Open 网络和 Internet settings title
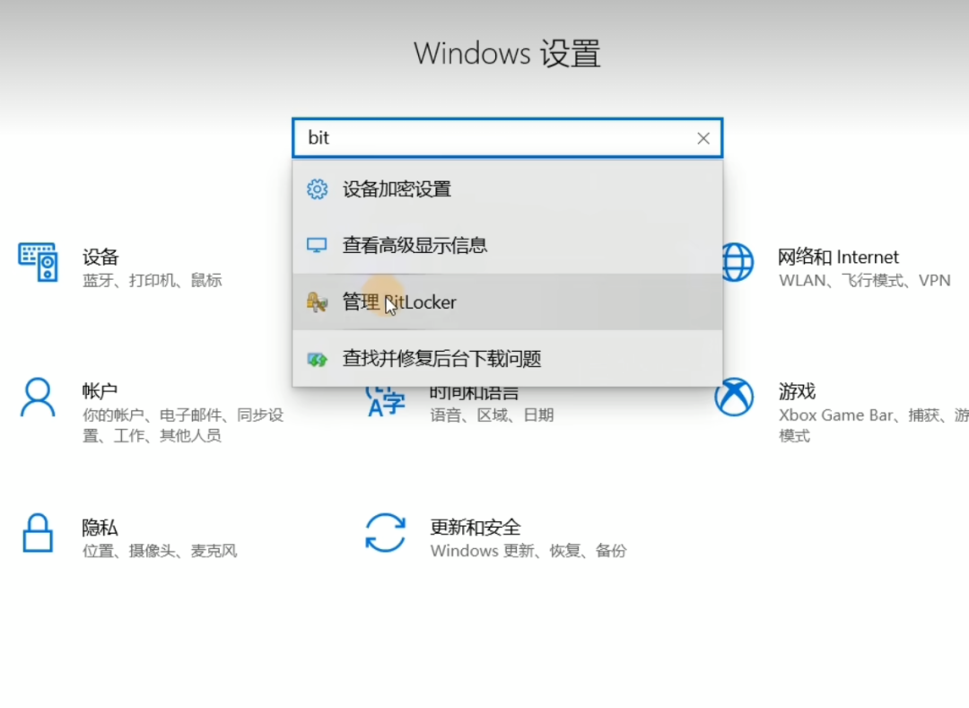The width and height of the screenshot is (969, 708). (x=838, y=257)
